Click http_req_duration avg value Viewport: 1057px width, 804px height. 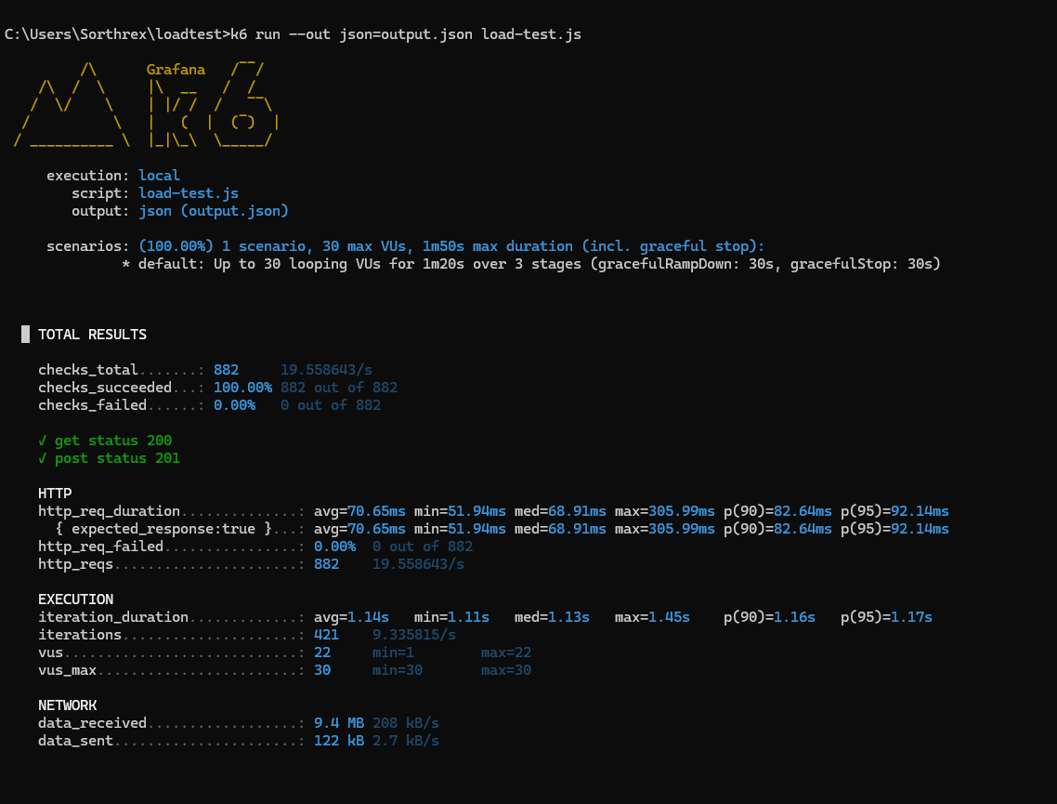pos(360,510)
